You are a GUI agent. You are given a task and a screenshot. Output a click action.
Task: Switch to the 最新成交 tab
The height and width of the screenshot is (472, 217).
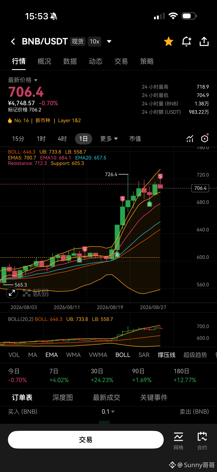click(106, 398)
